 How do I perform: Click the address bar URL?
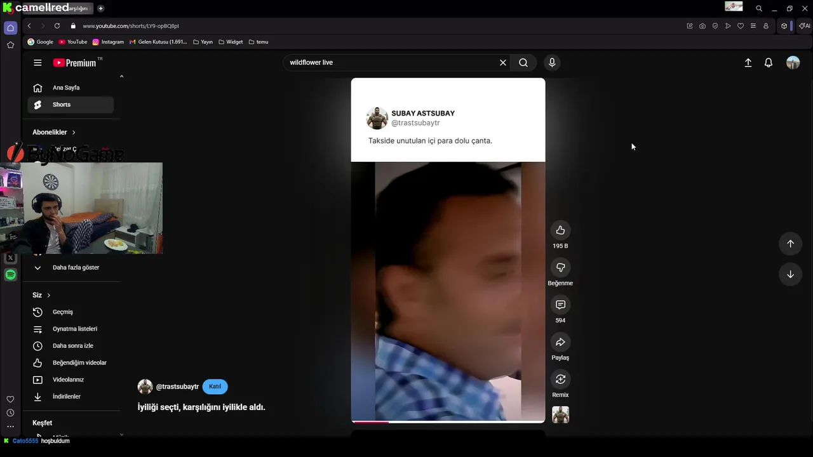pyautogui.click(x=131, y=26)
